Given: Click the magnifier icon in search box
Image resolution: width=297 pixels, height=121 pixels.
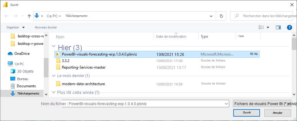Looking at the screenshot, I should pos(237,16).
